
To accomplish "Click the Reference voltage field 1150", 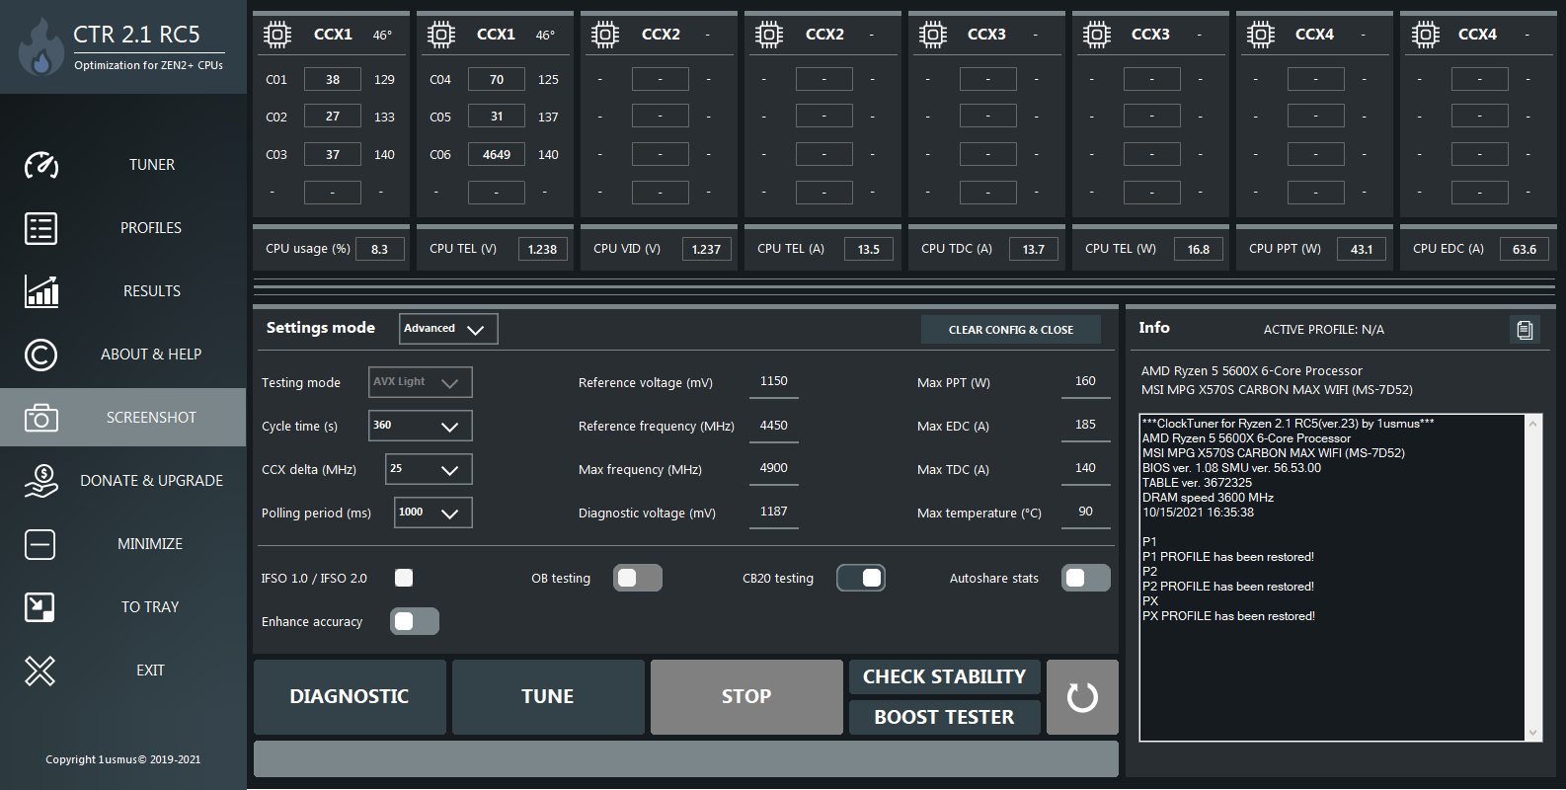I will click(x=774, y=382).
